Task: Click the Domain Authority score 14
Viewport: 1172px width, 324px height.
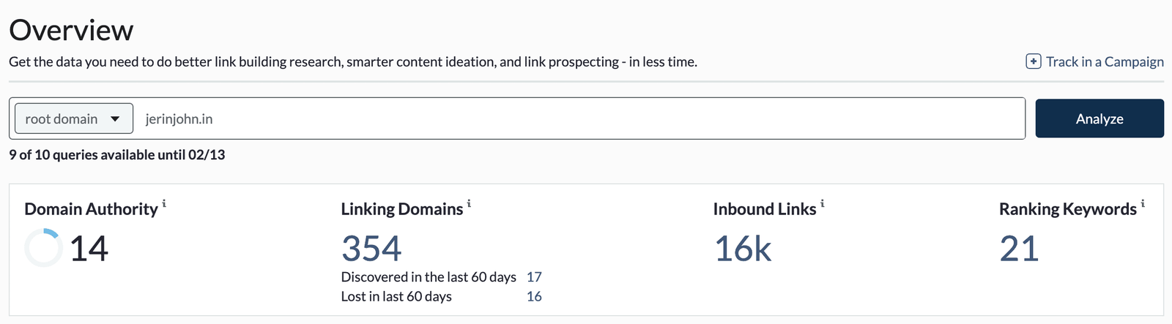Action: tap(89, 249)
